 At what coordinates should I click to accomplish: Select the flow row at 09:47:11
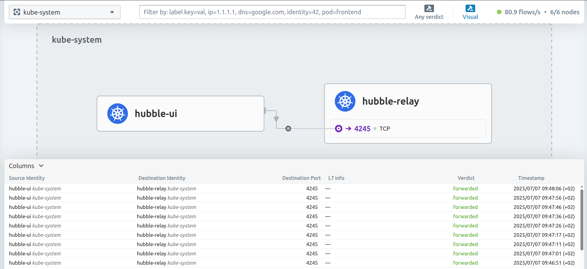coord(292,244)
